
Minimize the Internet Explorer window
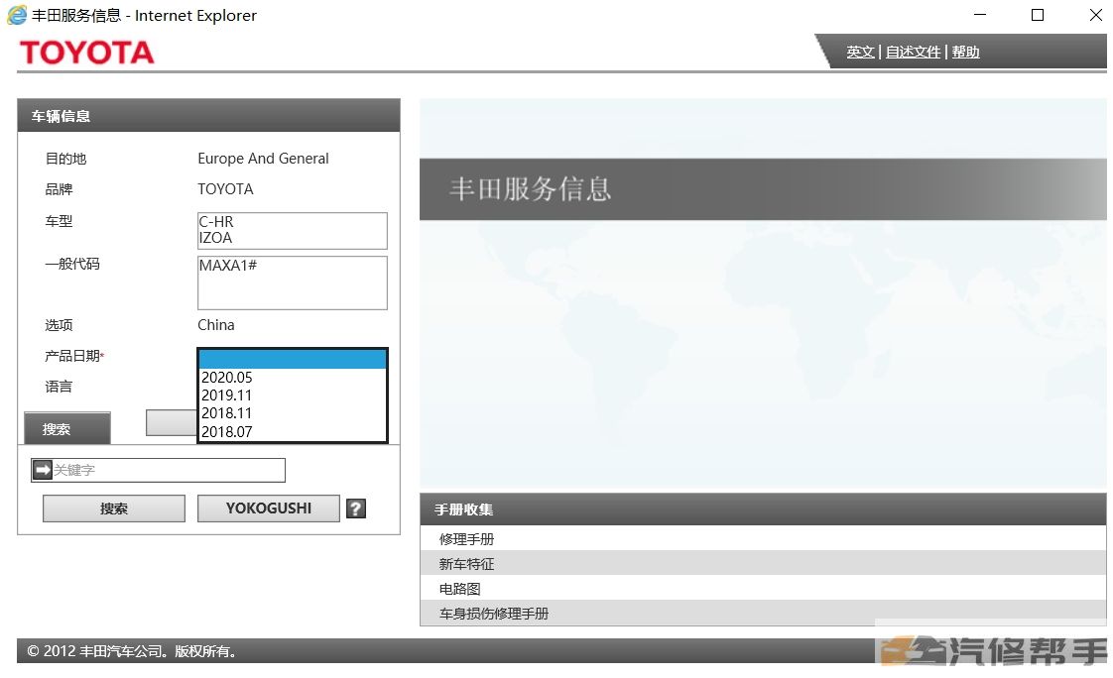click(x=980, y=15)
